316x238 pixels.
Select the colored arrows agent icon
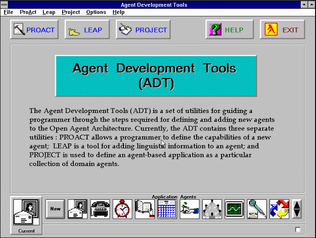[x=279, y=209]
